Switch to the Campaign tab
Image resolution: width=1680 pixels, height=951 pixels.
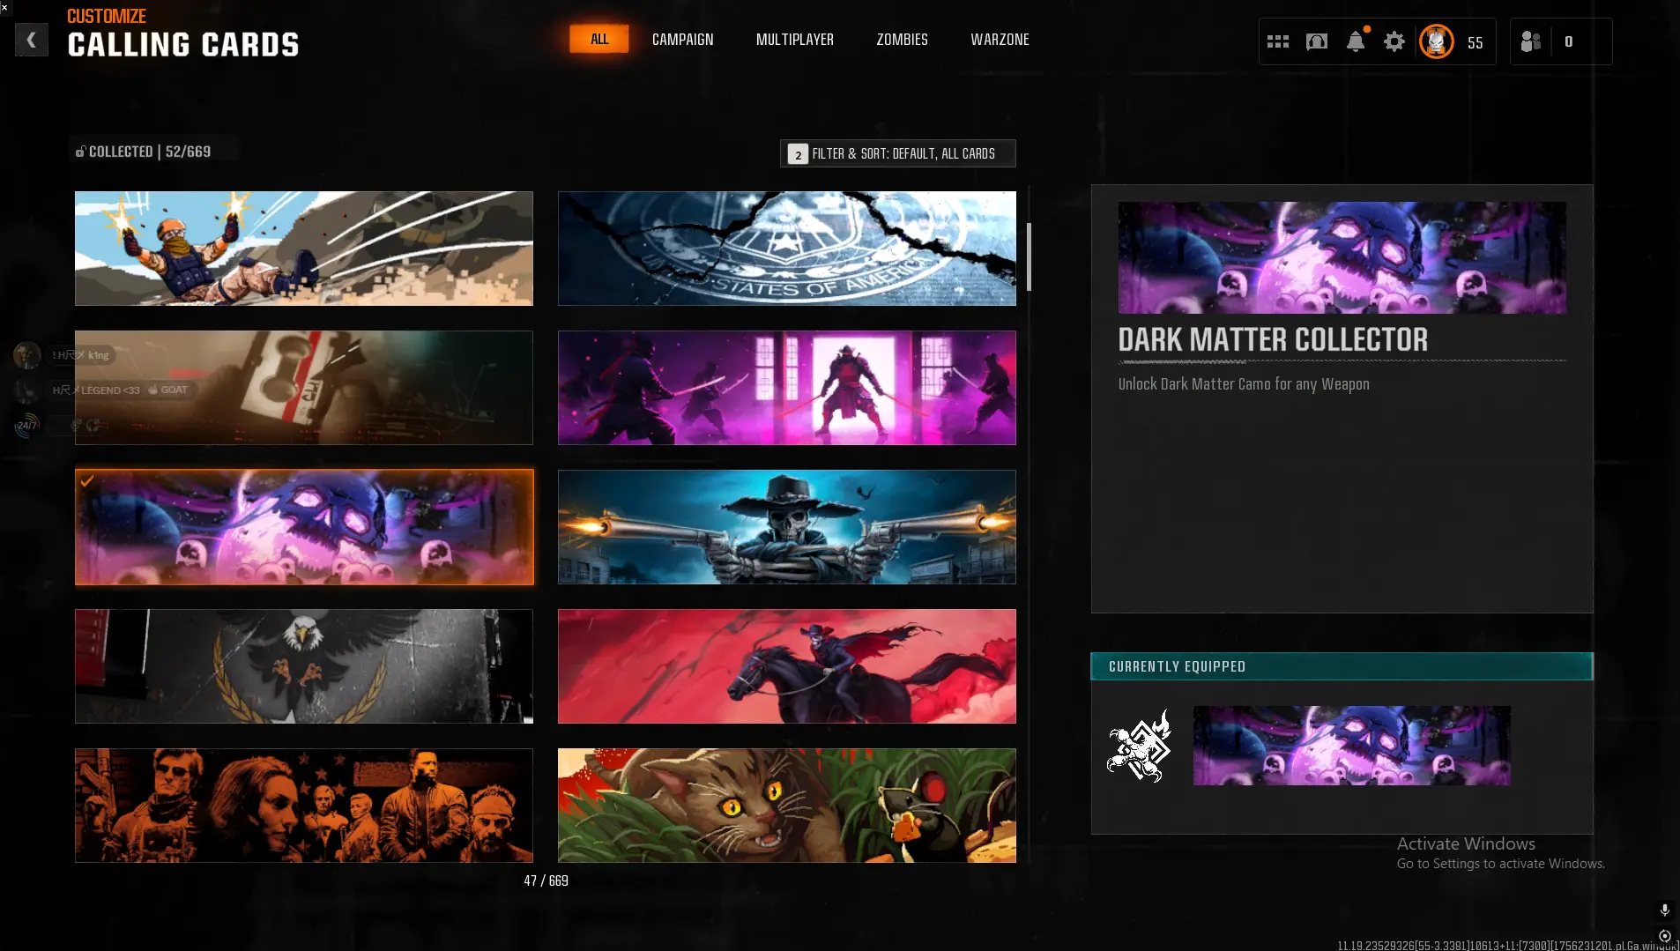coord(683,40)
